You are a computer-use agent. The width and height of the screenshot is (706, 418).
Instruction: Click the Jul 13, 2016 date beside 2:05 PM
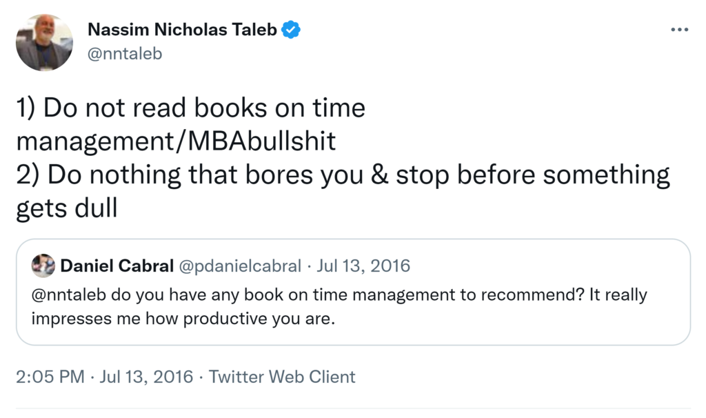coord(146,377)
